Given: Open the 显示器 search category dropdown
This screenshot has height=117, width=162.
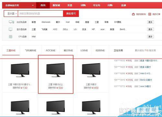Looking at the screenshot, I should 11,14.
